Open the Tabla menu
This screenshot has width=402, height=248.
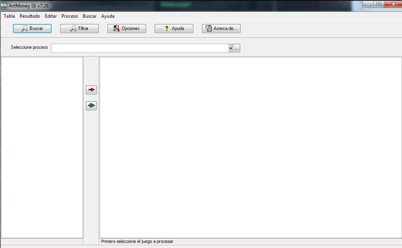pyautogui.click(x=9, y=16)
